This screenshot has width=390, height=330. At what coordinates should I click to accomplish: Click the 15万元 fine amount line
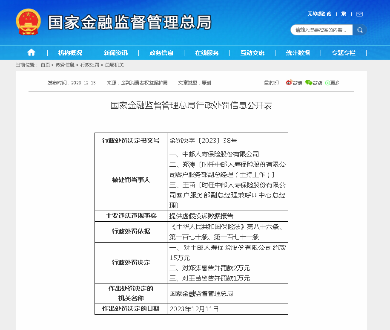pos(180,258)
